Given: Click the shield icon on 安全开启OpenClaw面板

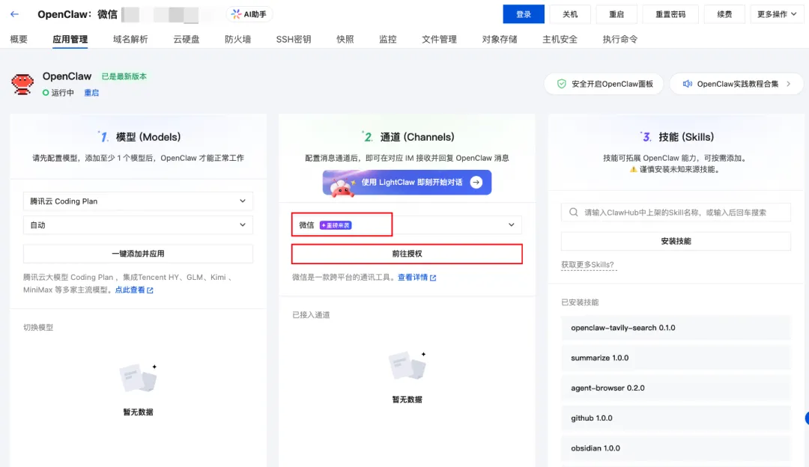Looking at the screenshot, I should pyautogui.click(x=561, y=84).
